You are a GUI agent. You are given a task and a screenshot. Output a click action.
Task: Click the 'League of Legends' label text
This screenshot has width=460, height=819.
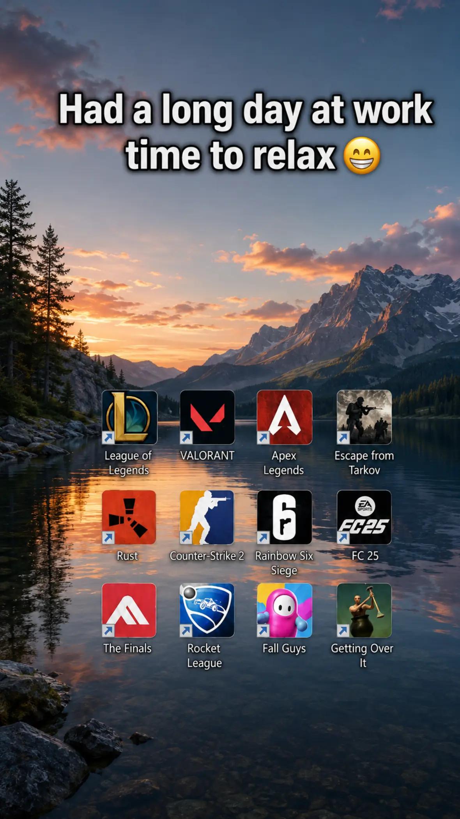point(128,463)
